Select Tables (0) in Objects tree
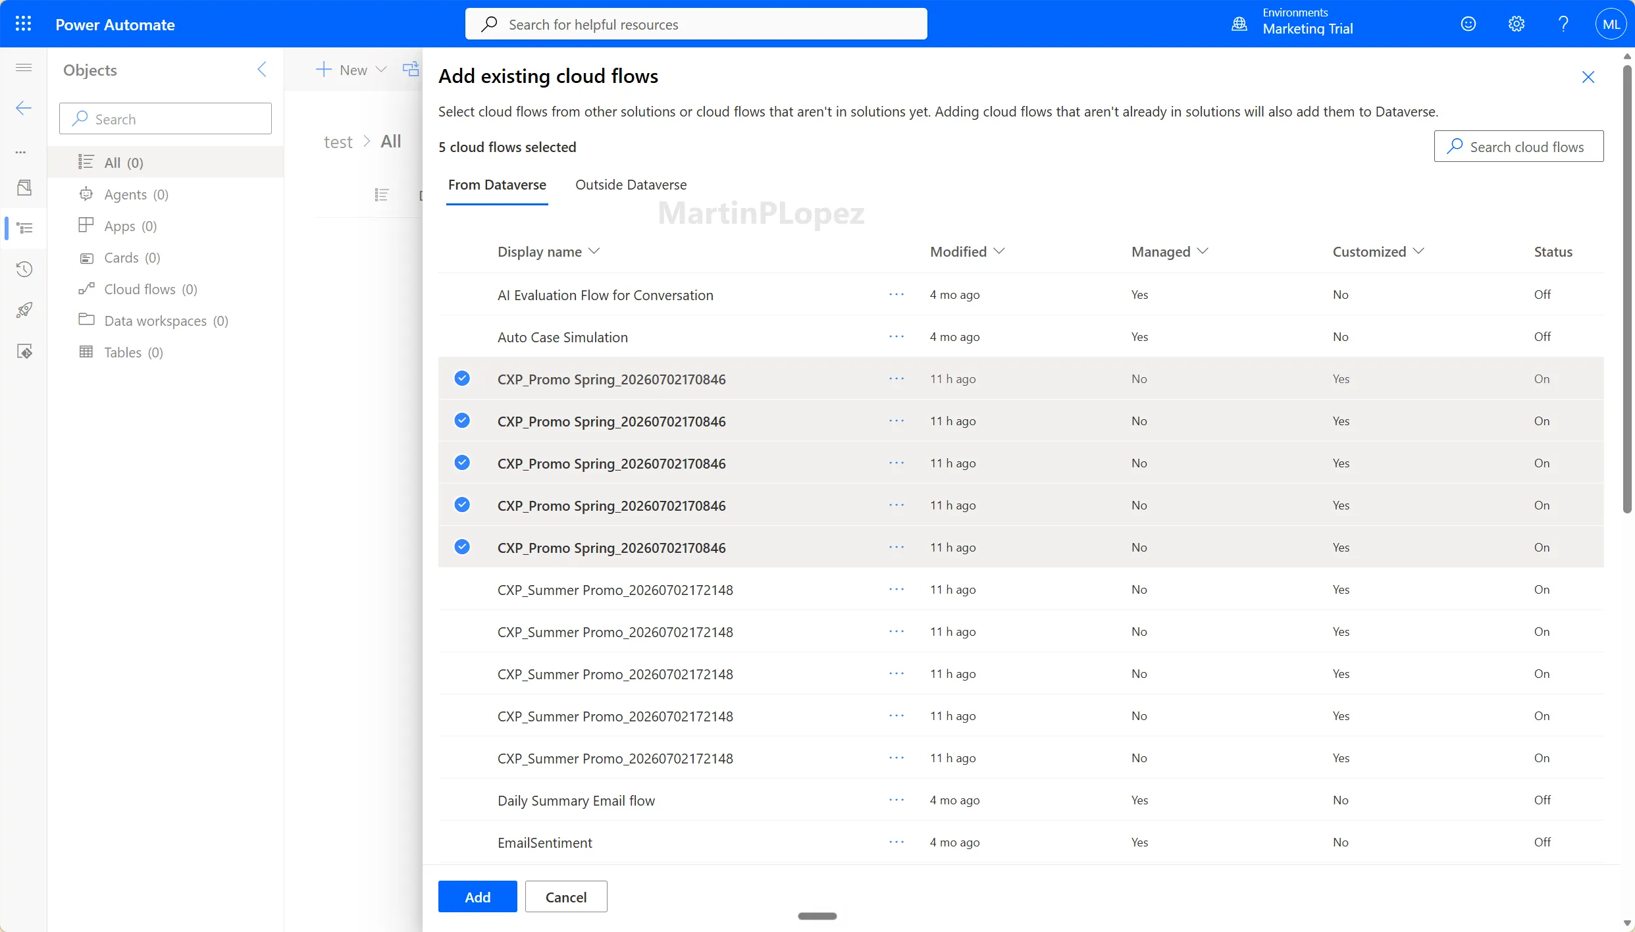 [165, 352]
